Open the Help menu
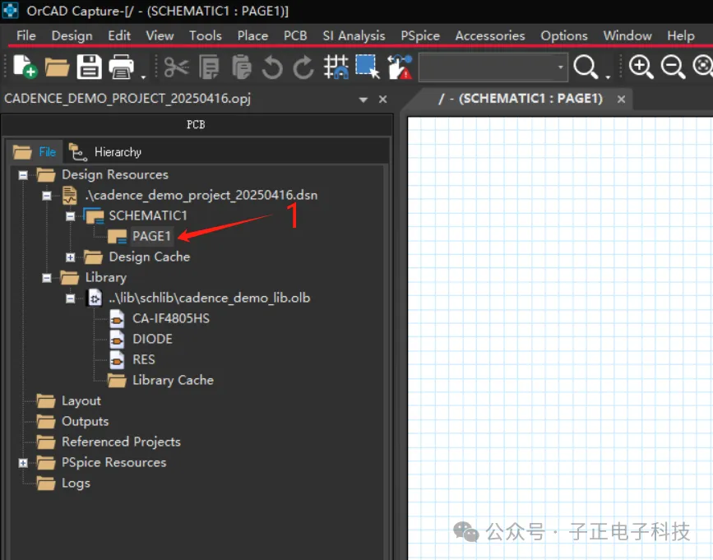 [681, 35]
